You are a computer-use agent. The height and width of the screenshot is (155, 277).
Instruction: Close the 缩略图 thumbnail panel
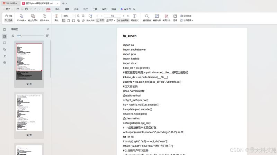click(x=48, y=29)
